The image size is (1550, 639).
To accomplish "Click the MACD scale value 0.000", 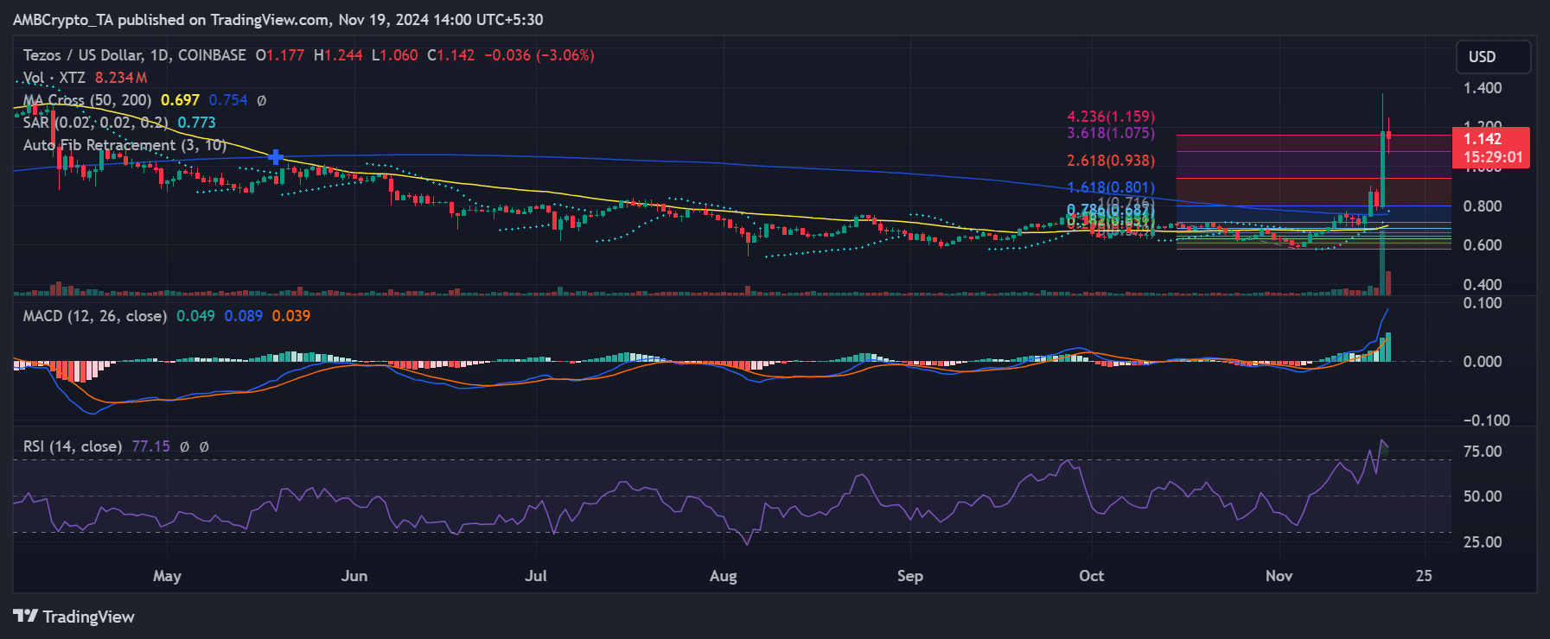I will point(1483,362).
